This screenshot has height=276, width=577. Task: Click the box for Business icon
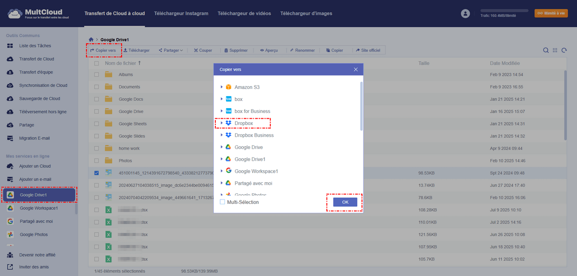click(x=228, y=111)
